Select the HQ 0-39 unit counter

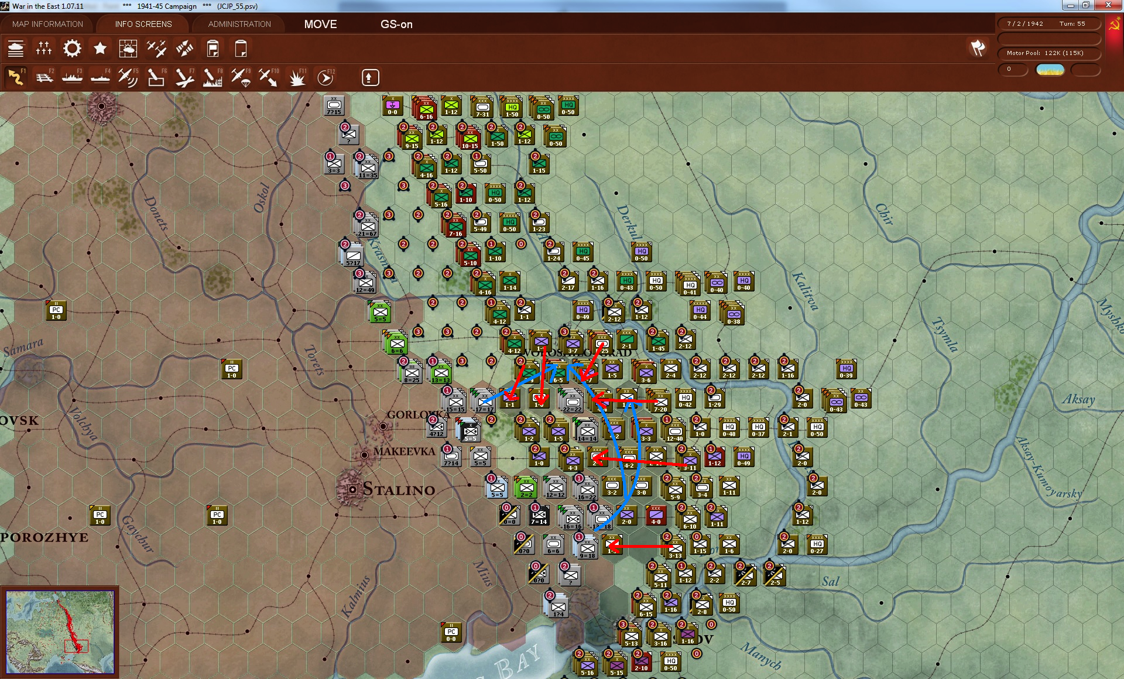pos(846,369)
